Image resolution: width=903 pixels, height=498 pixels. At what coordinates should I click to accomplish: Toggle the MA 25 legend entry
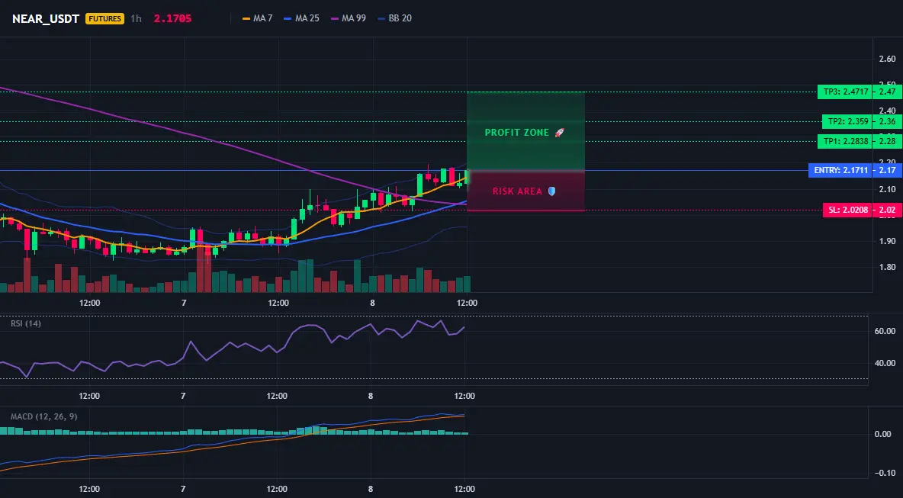tap(302, 18)
